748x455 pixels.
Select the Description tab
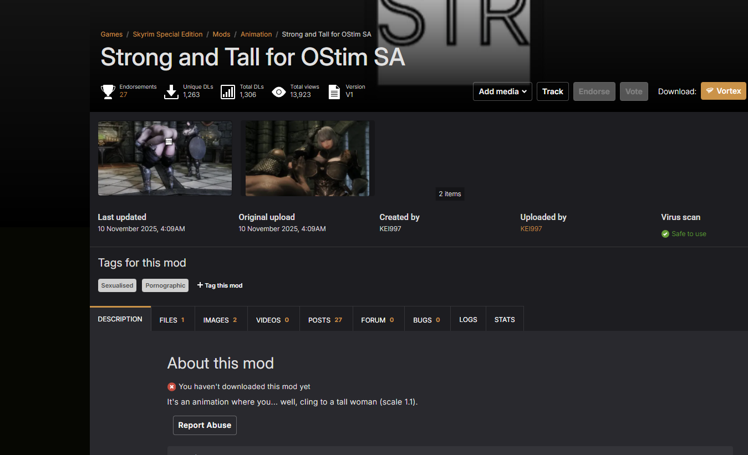pos(120,319)
